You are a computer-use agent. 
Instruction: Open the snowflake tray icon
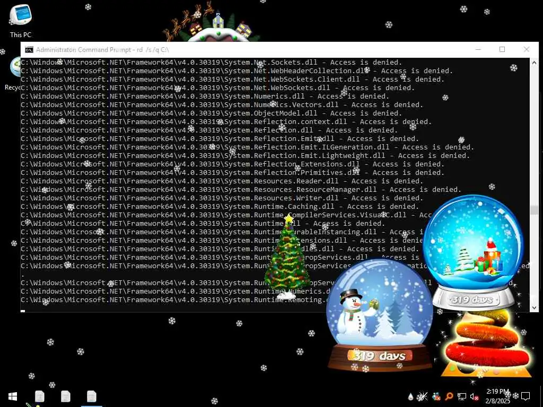(x=423, y=396)
